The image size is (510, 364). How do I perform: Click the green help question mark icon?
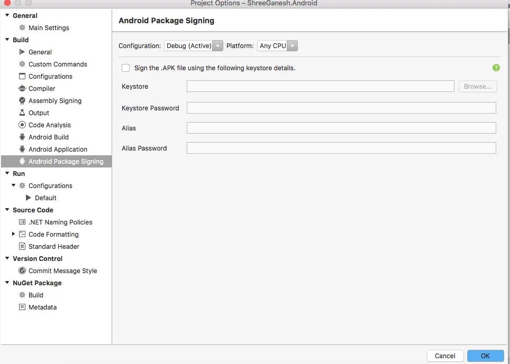(496, 68)
